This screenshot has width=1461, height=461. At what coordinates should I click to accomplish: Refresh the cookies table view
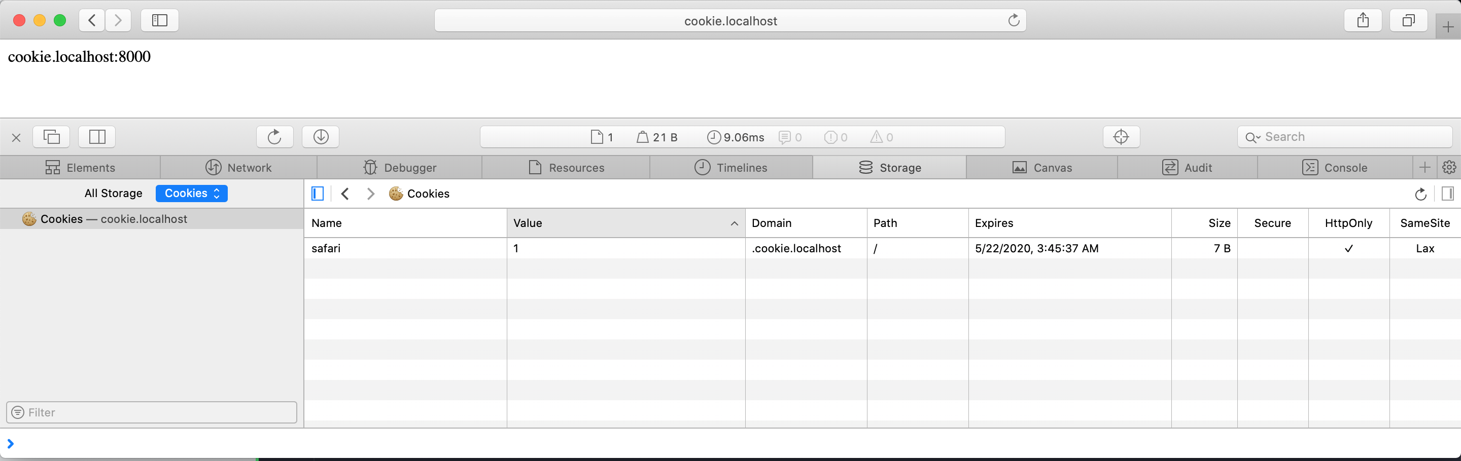tap(1420, 194)
